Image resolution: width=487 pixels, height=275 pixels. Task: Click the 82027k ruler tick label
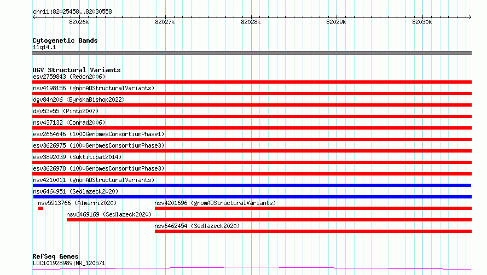point(165,22)
